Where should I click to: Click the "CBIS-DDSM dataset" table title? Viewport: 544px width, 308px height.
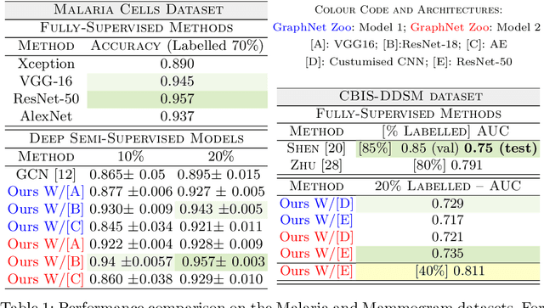pyautogui.click(x=411, y=96)
